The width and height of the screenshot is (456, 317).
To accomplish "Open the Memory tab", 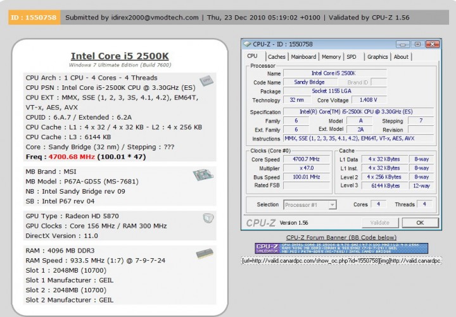I will pos(331,57).
